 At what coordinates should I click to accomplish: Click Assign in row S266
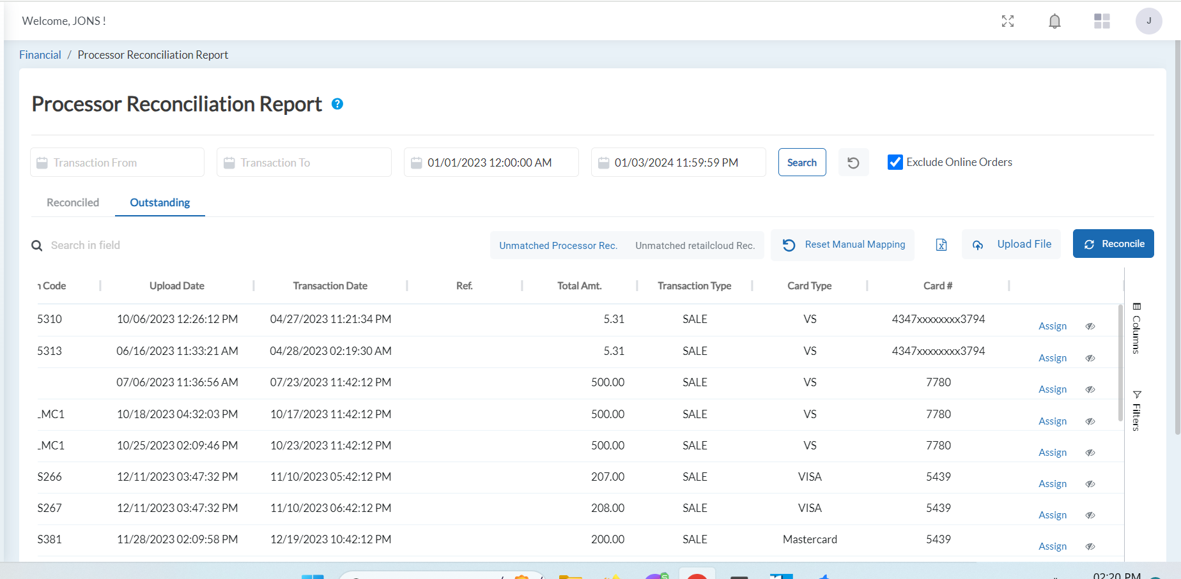(x=1053, y=484)
